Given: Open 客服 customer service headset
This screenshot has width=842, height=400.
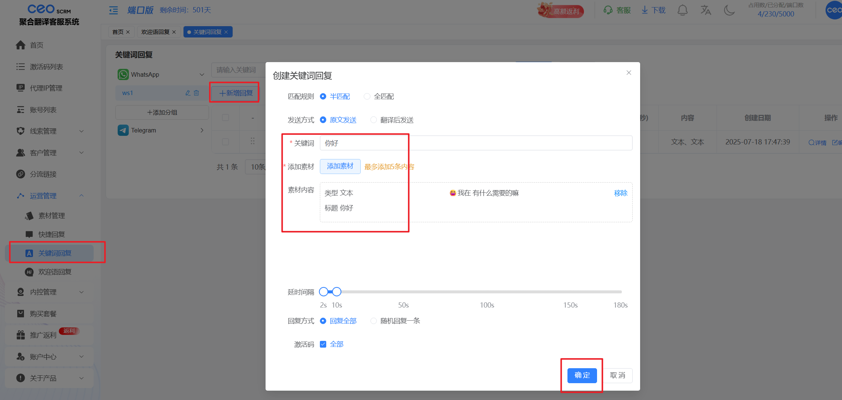Looking at the screenshot, I should (x=617, y=10).
